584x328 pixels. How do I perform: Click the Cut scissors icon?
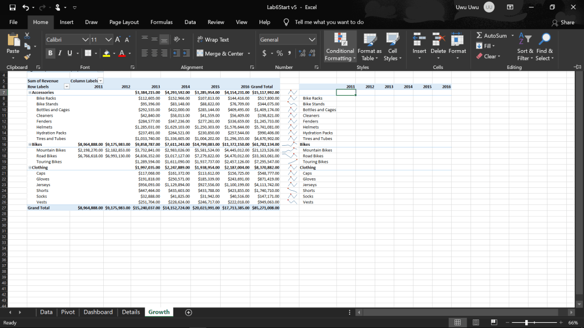27,36
